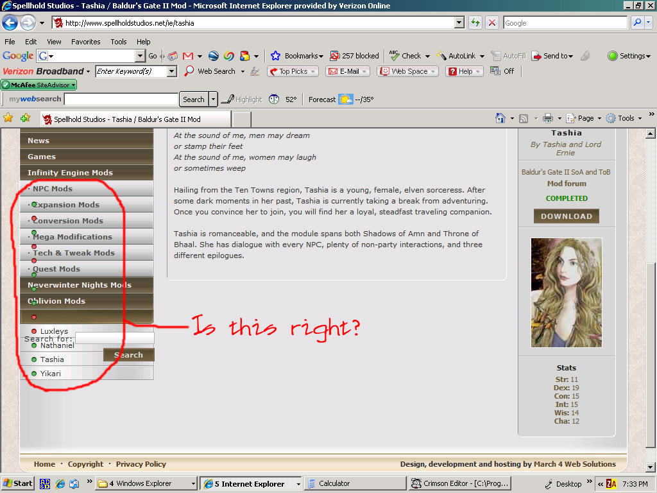This screenshot has width=657, height=493.
Task: Open the Page menu dropdown in command bar
Action: point(584,118)
